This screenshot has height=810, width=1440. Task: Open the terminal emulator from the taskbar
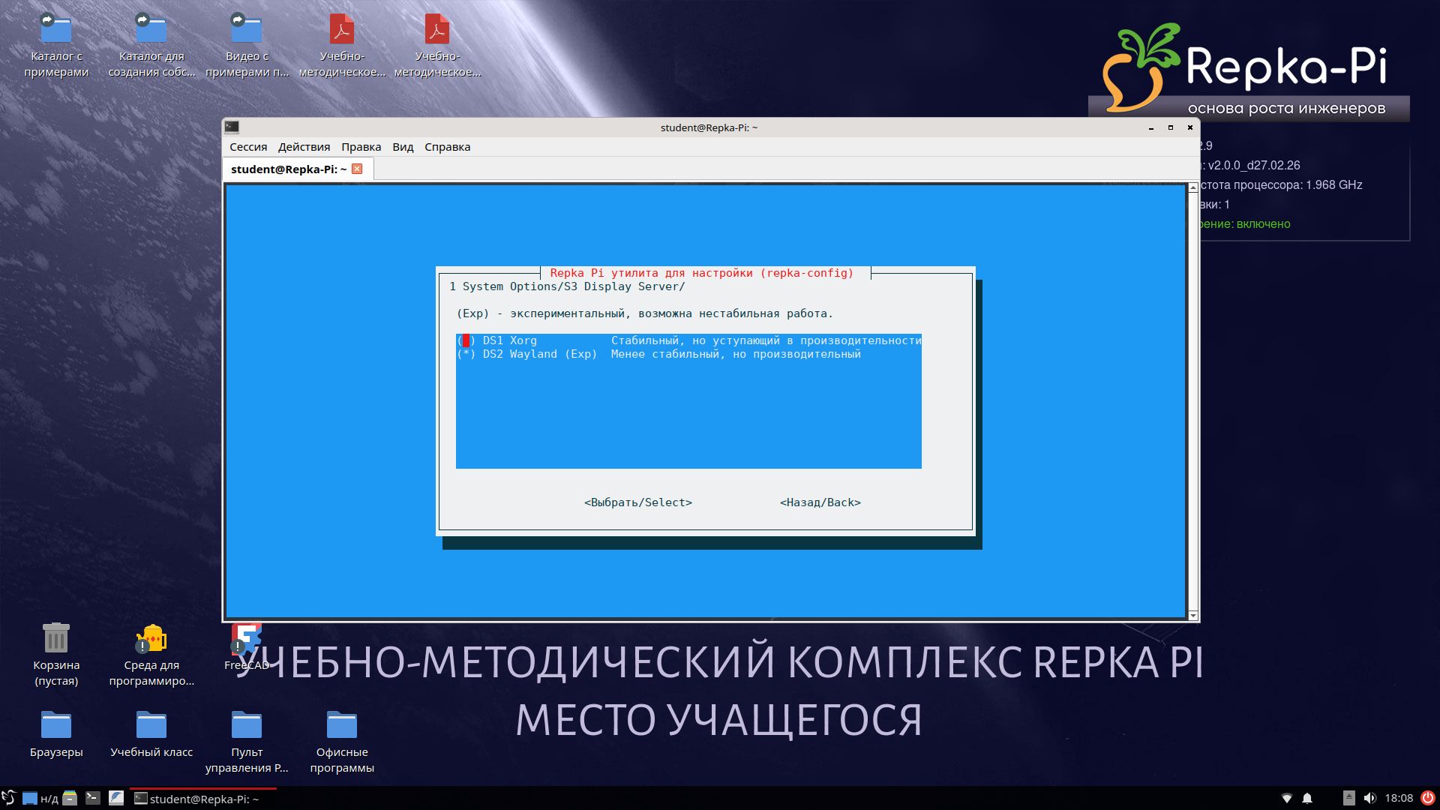92,798
